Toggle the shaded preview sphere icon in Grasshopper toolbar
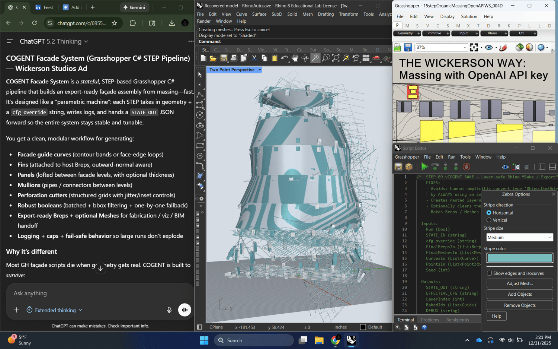 (x=529, y=47)
